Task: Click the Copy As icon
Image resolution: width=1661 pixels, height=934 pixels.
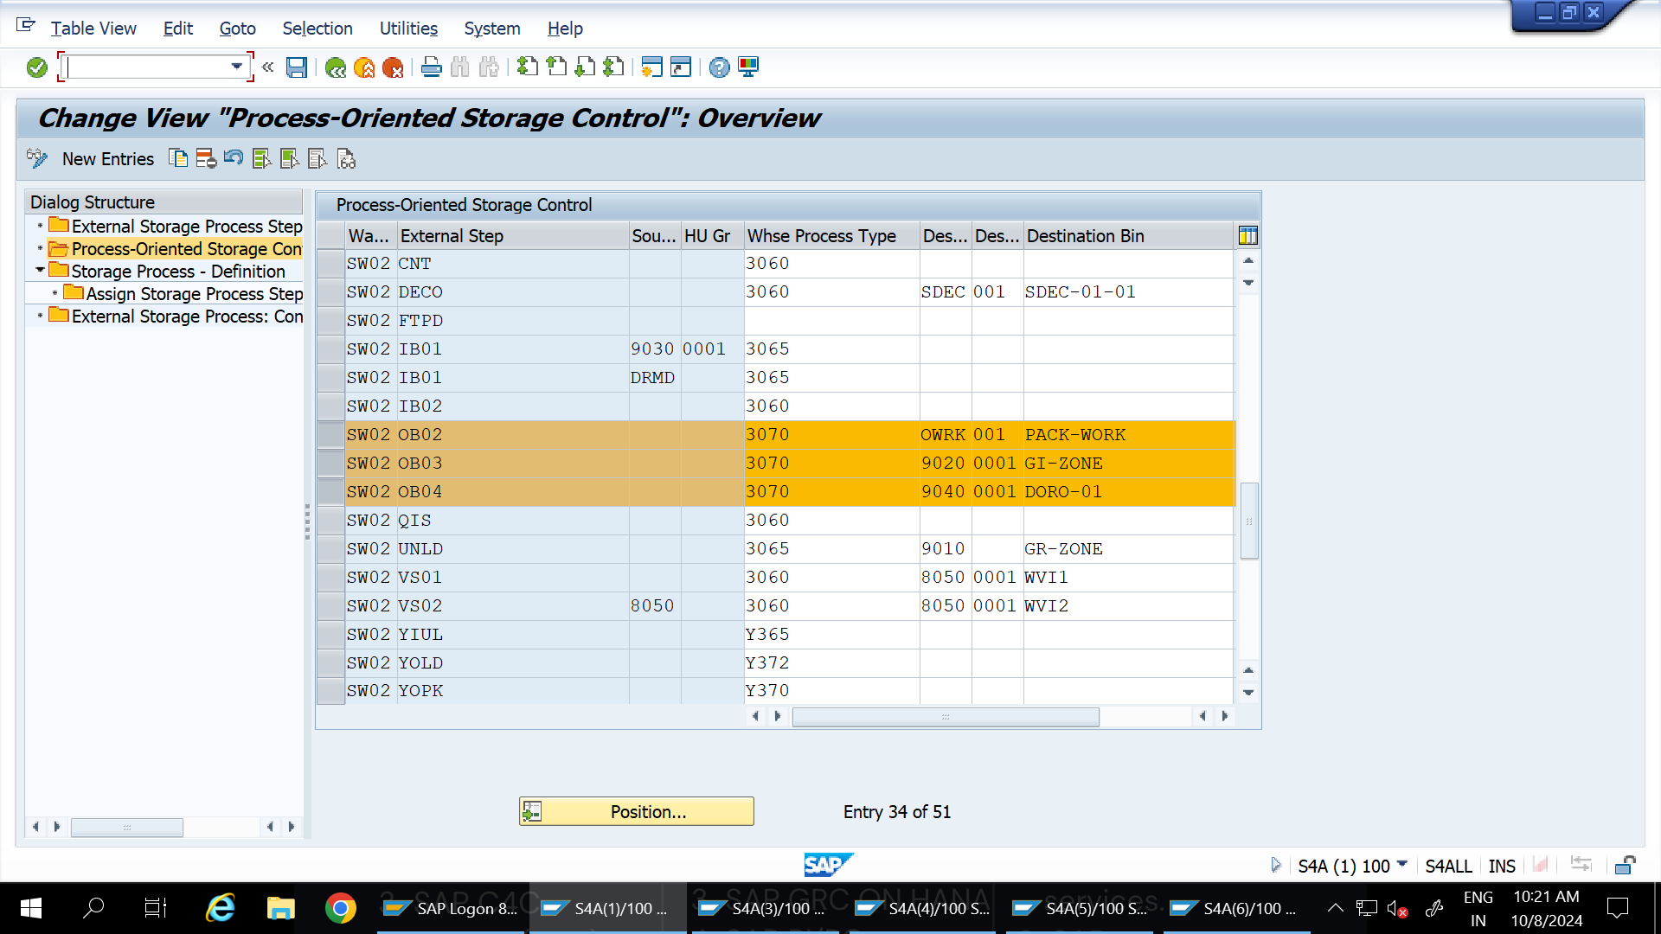Action: (179, 159)
